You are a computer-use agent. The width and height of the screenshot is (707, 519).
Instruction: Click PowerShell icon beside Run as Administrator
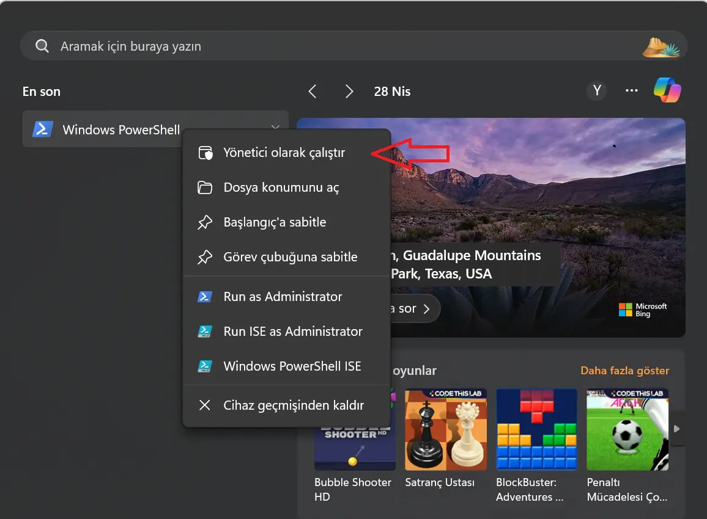coord(205,297)
